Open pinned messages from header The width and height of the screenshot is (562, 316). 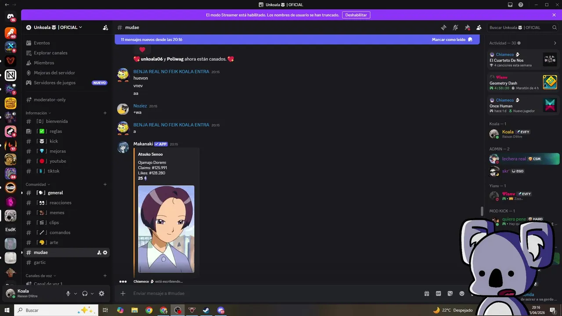[467, 27]
